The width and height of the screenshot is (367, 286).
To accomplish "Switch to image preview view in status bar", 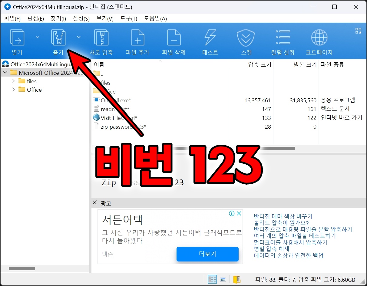I will (223, 279).
